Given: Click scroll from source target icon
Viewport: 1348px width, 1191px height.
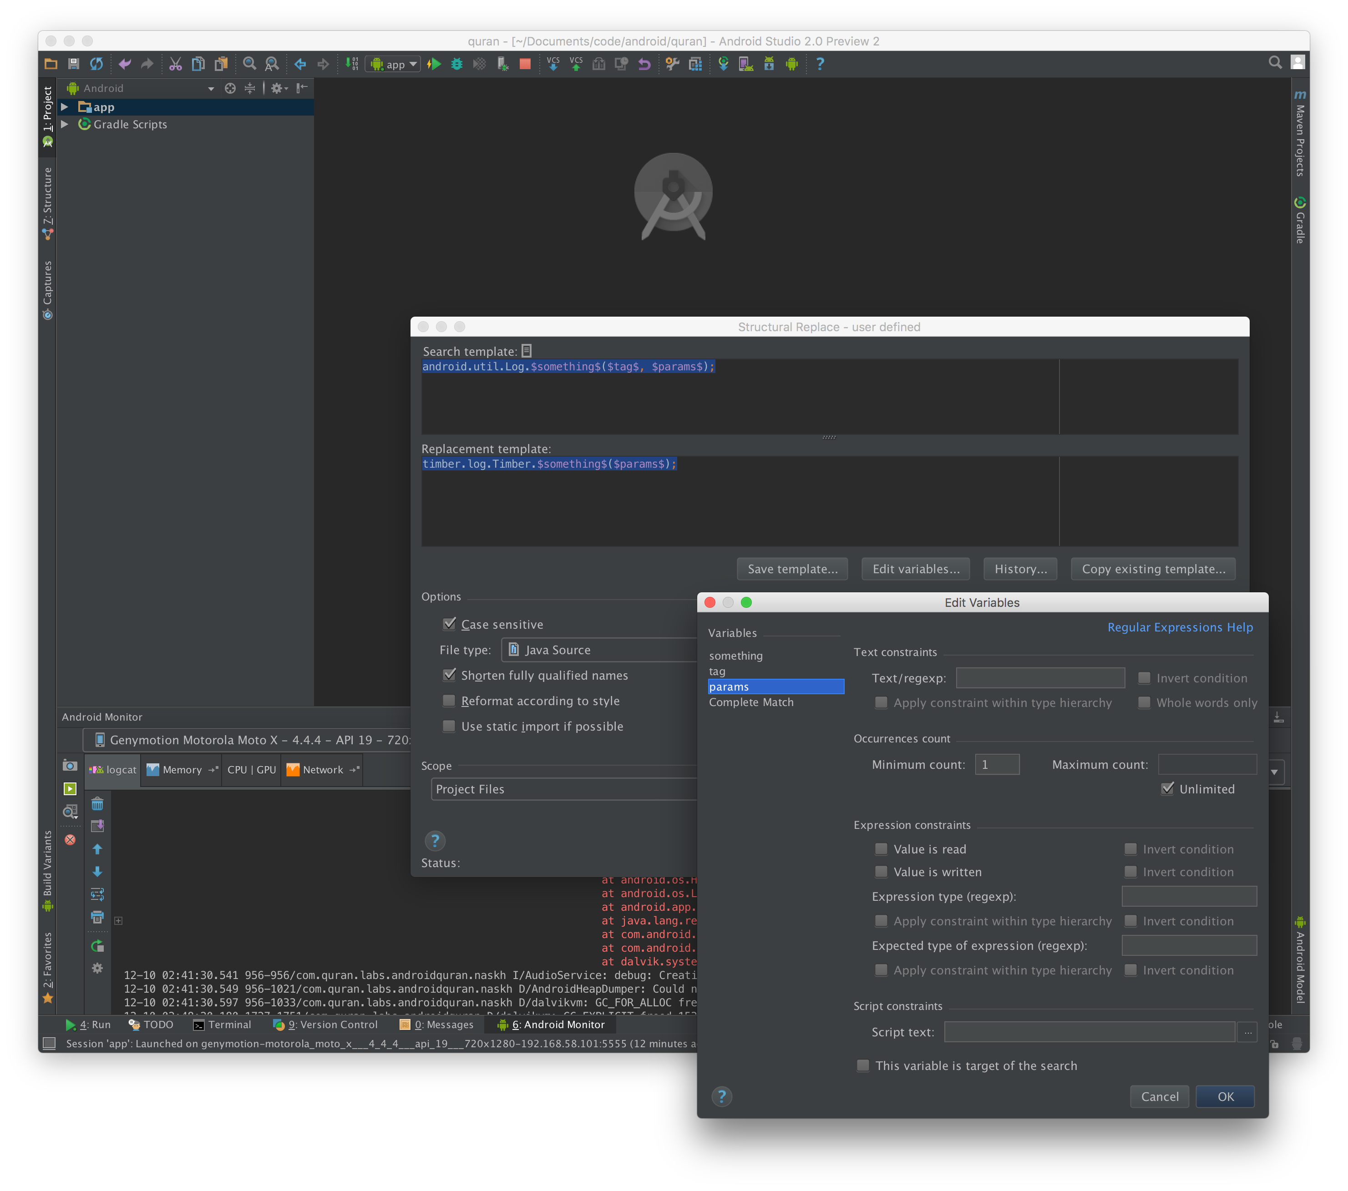Looking at the screenshot, I should pos(230,88).
